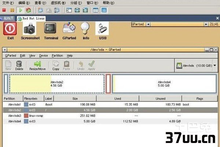Open the VMware 编辑(E) menu
The width and height of the screenshot is (220, 147).
(x=24, y=3)
